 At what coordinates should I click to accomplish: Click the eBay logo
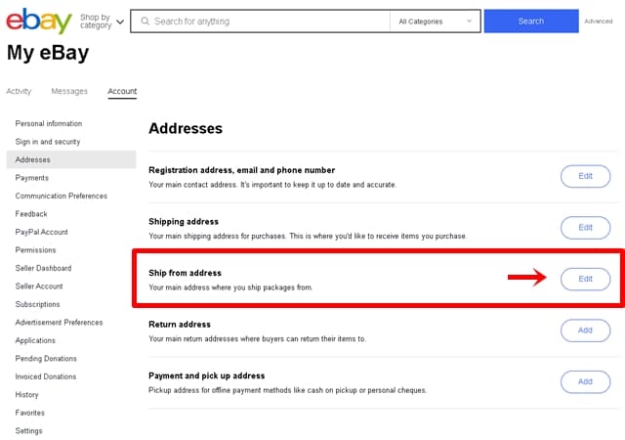pos(39,21)
